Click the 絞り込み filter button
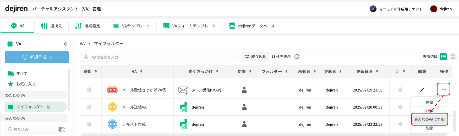459x136 pixels. click(x=255, y=56)
